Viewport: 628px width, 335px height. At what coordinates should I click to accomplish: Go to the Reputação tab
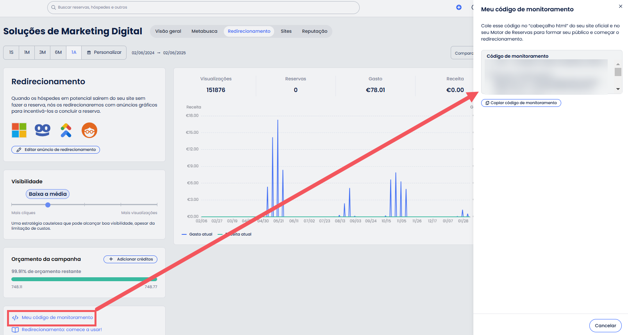(x=315, y=31)
